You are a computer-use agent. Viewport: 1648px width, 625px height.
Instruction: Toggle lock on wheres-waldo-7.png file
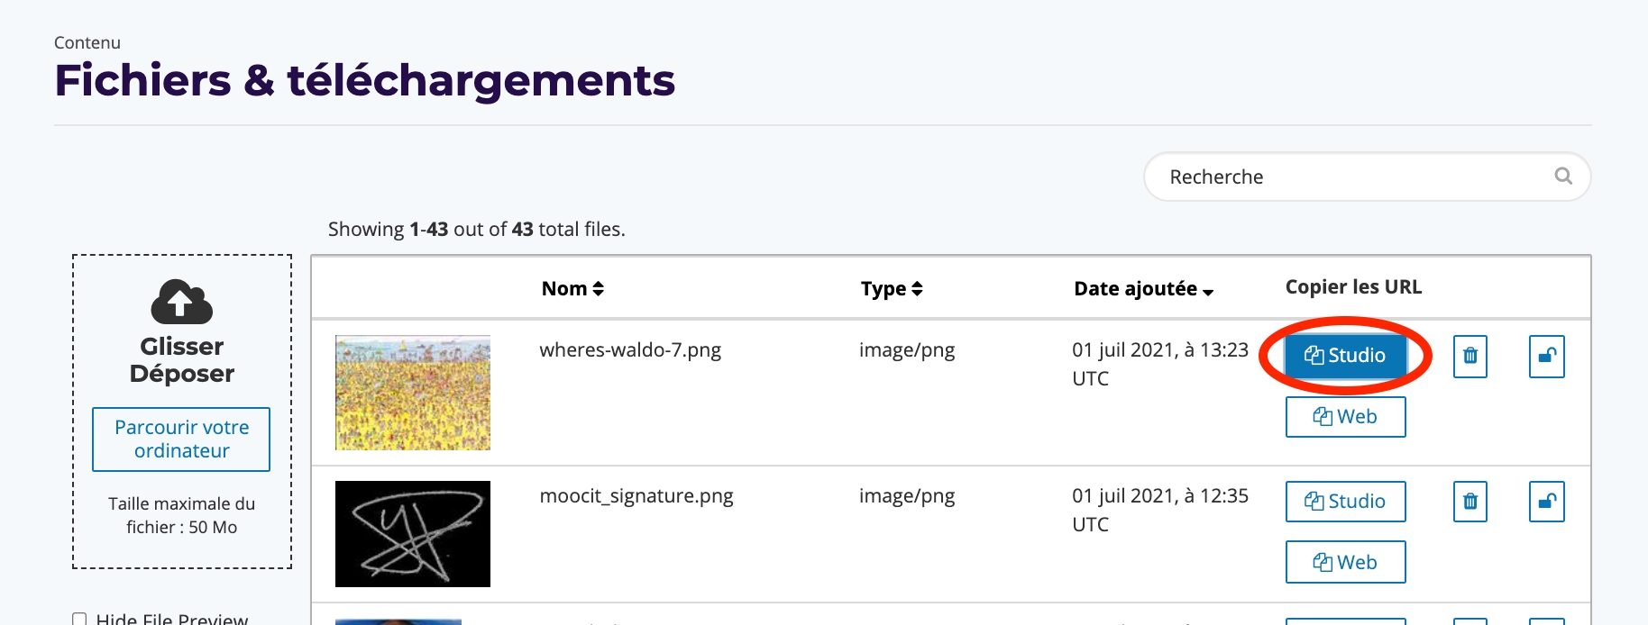[x=1546, y=356]
